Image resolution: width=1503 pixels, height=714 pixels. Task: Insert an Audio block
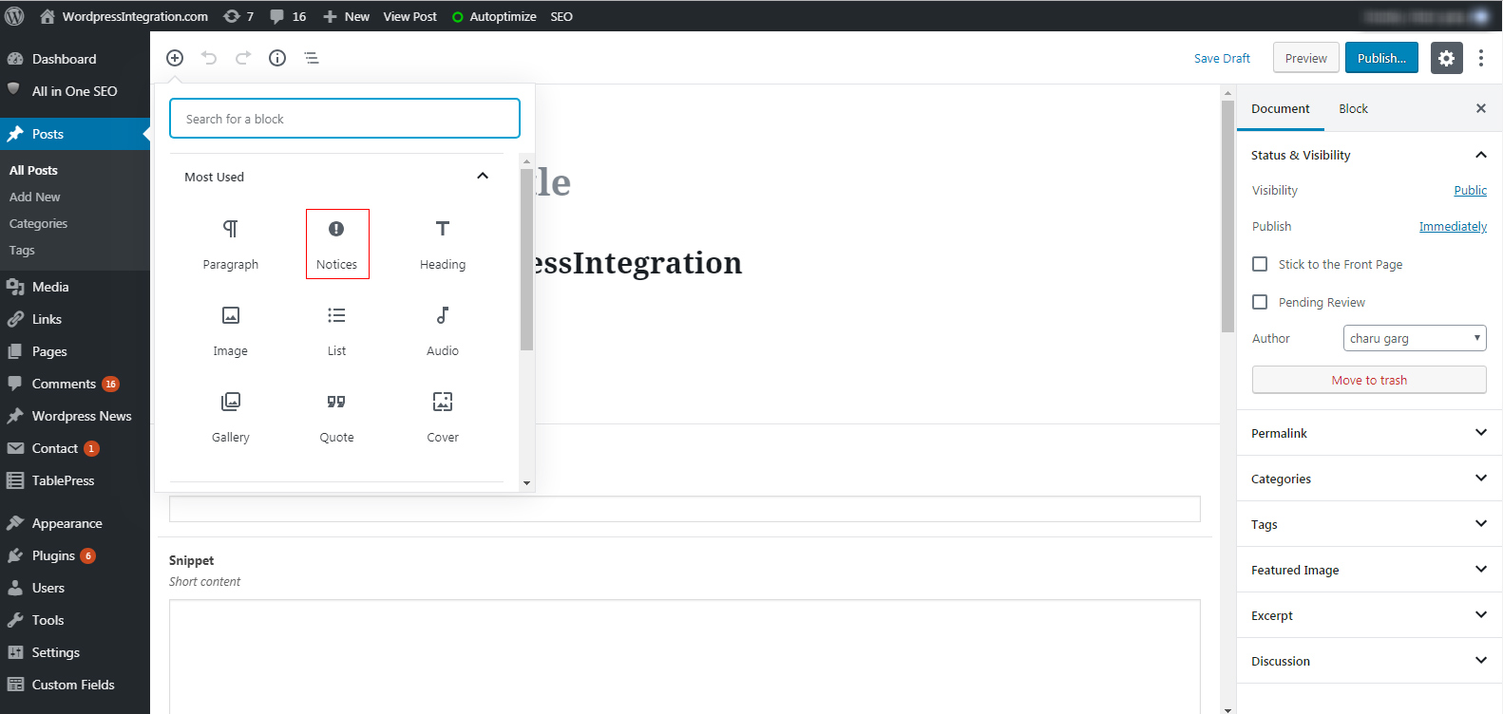pos(443,330)
